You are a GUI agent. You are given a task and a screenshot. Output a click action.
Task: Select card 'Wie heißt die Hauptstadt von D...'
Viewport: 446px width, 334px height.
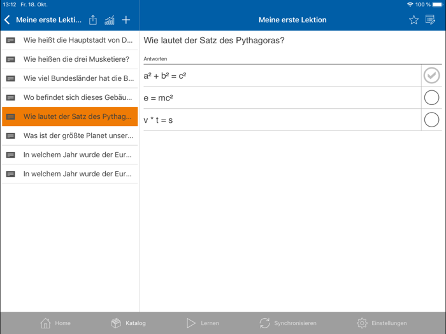(x=70, y=40)
